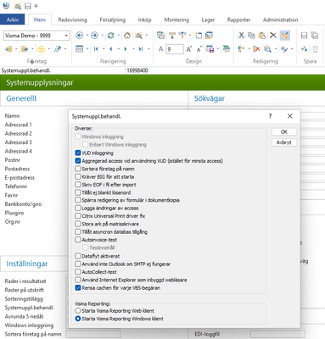Check Citrix Universal Print driver fix
This screenshot has width=325, height=339.
click(78, 216)
